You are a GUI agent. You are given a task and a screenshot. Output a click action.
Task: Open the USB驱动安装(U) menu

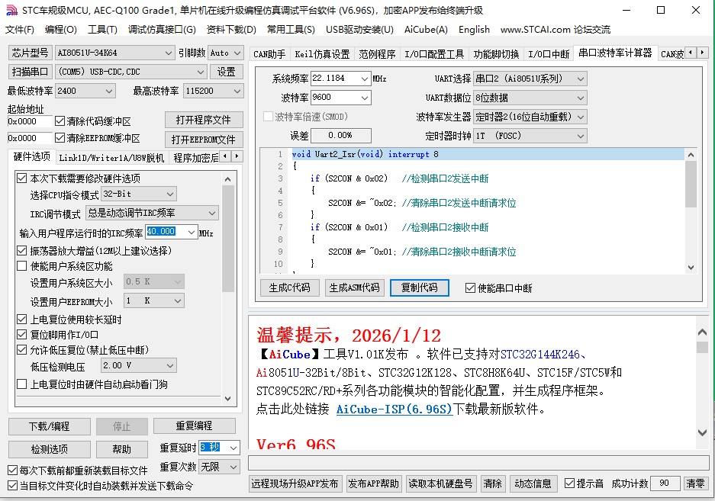pyautogui.click(x=359, y=30)
